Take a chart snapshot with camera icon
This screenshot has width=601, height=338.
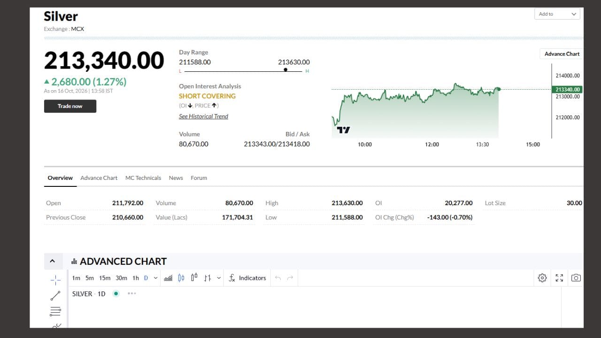[x=576, y=278]
